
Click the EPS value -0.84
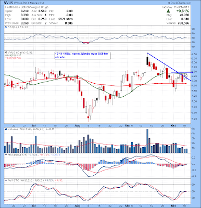pyautogui.click(x=69, y=15)
